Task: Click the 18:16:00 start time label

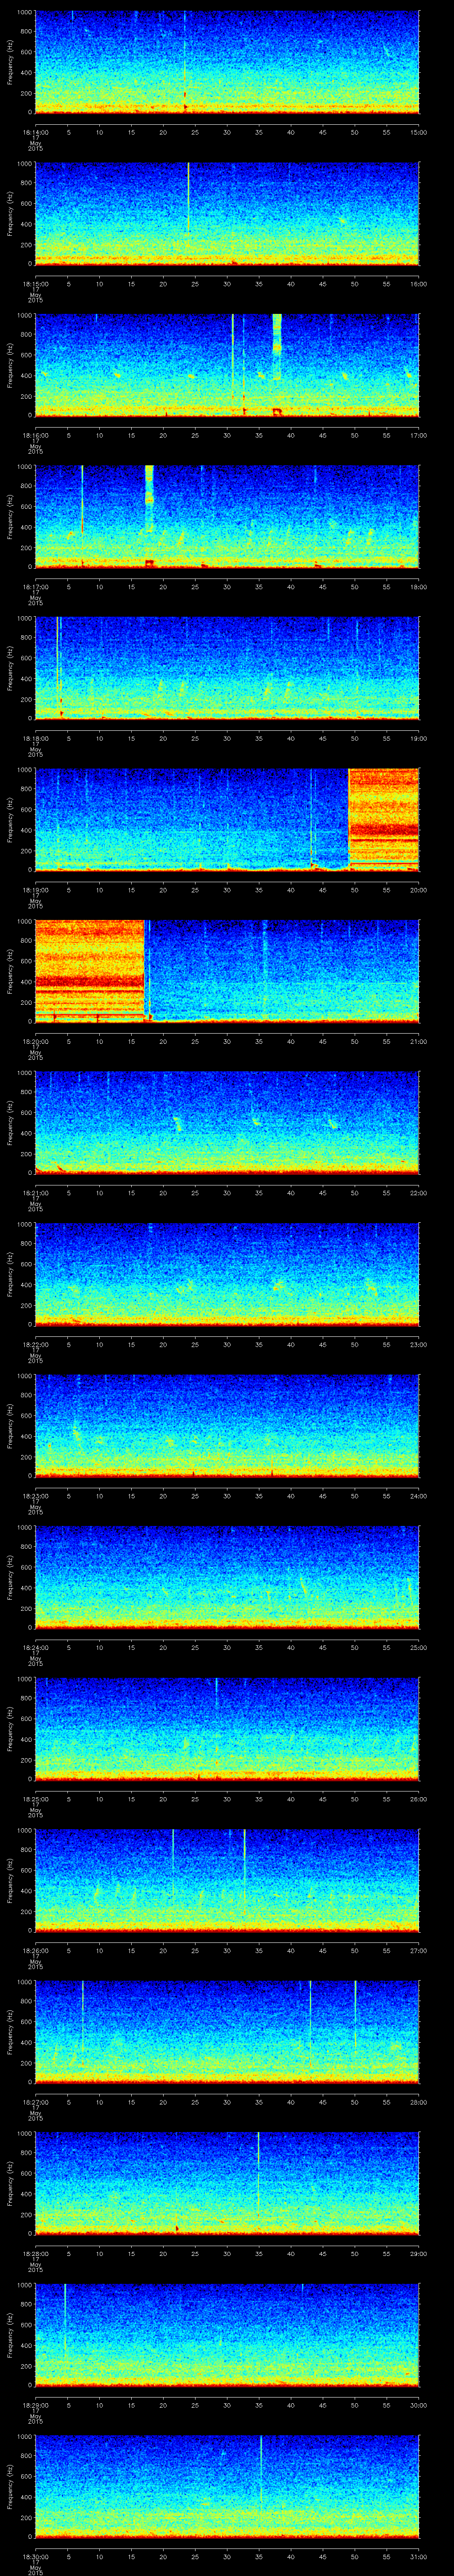Action: coord(35,435)
